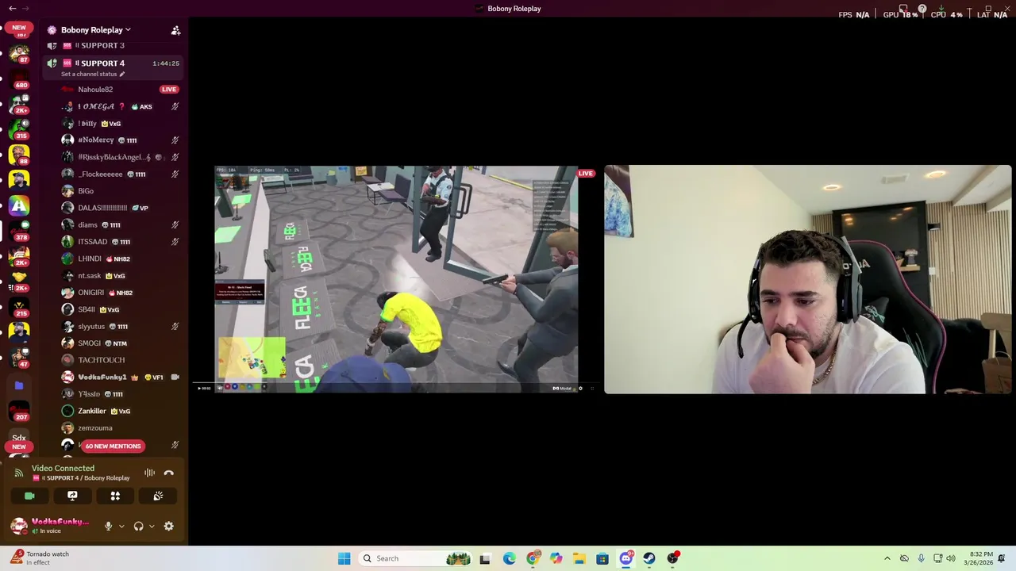Select user nt.sask in voice list
The height and width of the screenshot is (571, 1016).
tap(119, 276)
